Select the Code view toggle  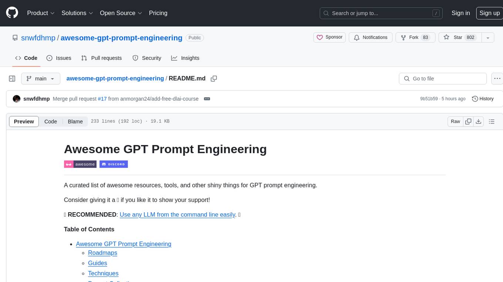(x=51, y=121)
